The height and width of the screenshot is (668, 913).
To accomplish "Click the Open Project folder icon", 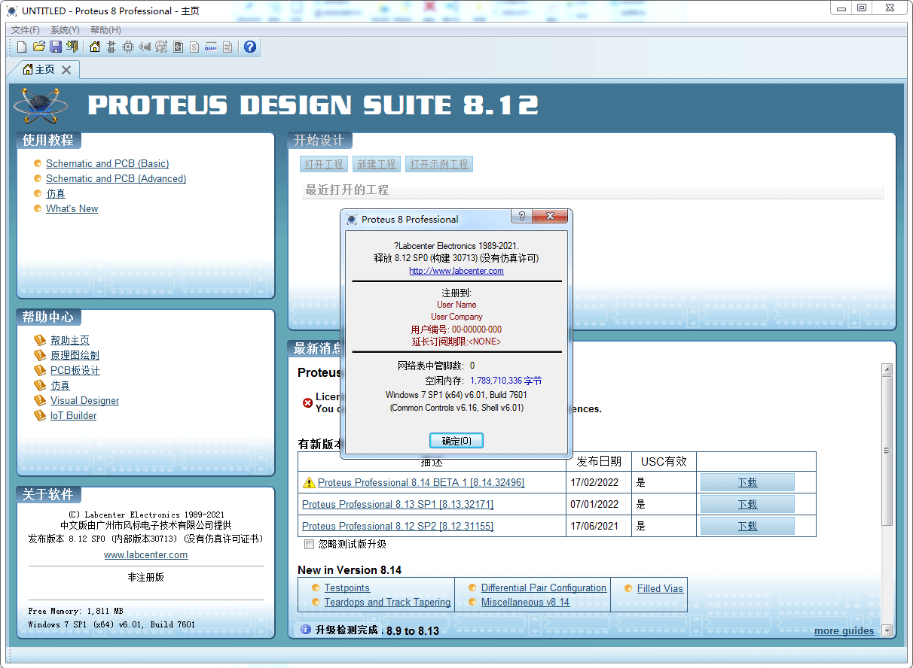I will click(x=39, y=47).
